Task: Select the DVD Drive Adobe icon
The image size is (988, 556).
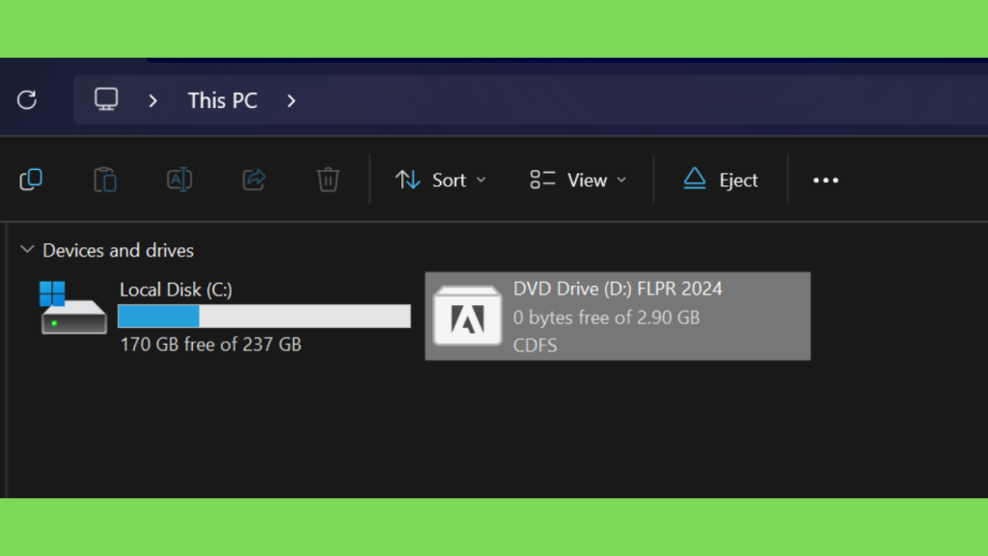Action: (x=468, y=317)
